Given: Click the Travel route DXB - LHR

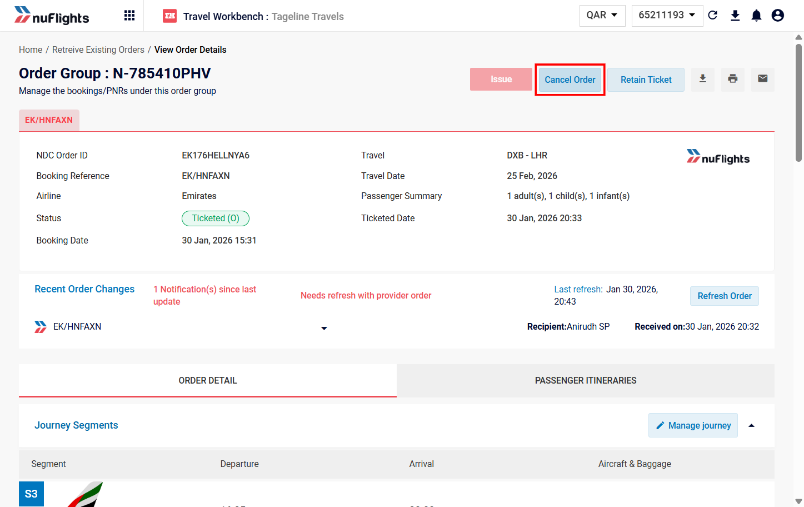Looking at the screenshot, I should [x=527, y=156].
